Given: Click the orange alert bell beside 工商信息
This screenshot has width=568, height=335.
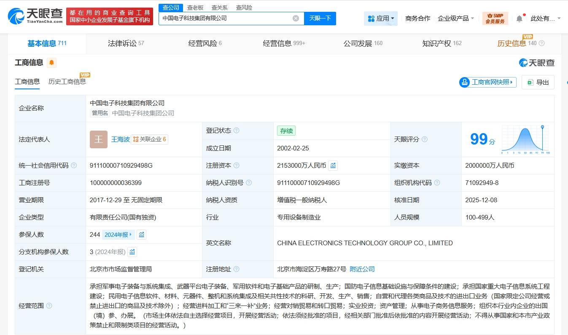Looking at the screenshot, I should (x=51, y=63).
